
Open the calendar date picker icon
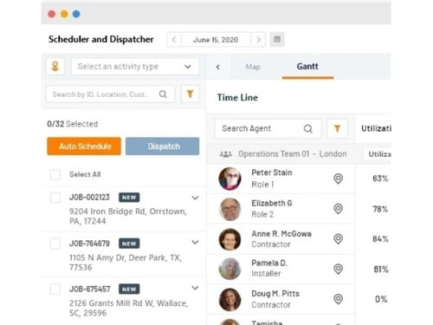coord(277,39)
